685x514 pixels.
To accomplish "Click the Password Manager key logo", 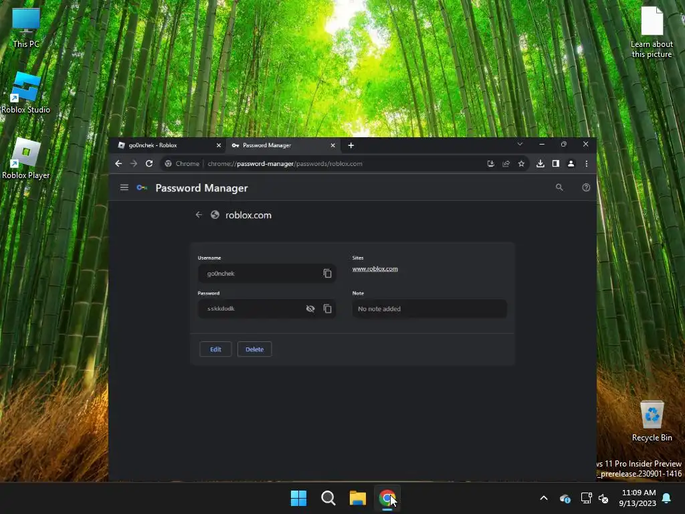I will [x=142, y=187].
